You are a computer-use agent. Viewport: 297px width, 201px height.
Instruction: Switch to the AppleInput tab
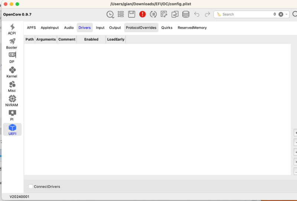50,28
